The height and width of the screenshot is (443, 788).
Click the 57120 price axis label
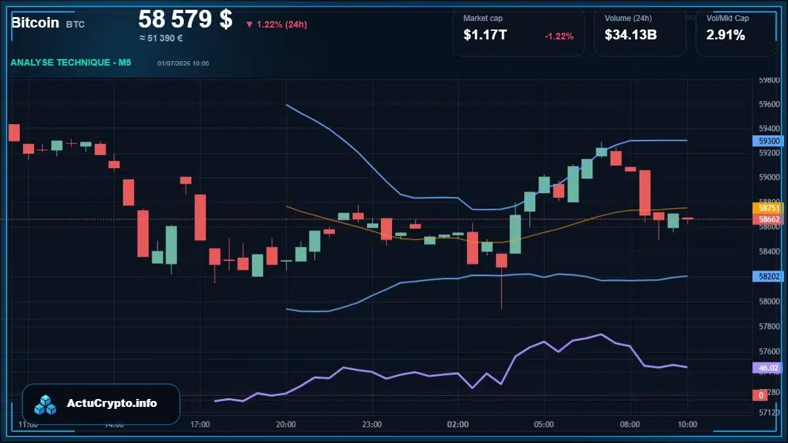coord(770,413)
